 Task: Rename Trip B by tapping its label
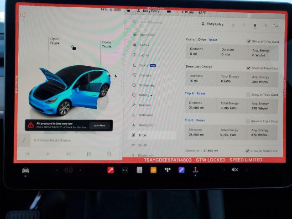click(189, 120)
